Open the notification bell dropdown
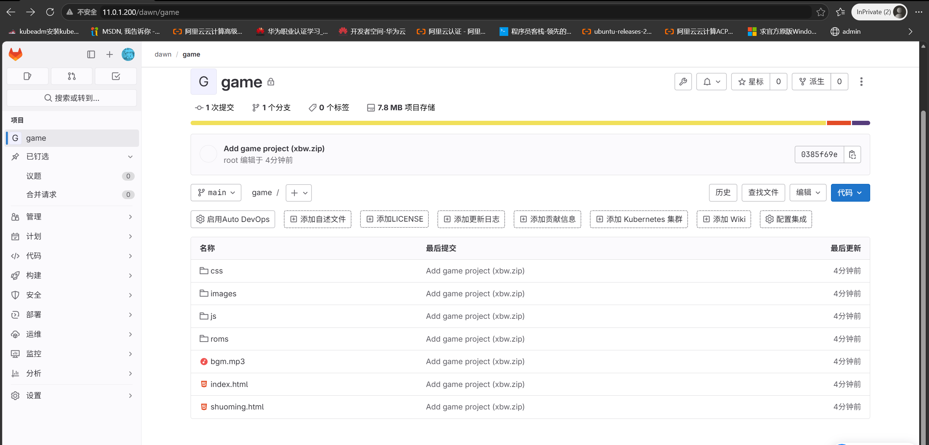 pos(711,82)
